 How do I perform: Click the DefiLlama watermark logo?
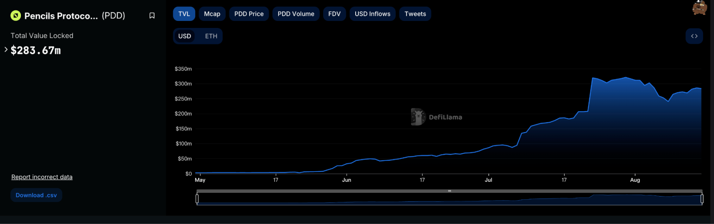tap(418, 117)
